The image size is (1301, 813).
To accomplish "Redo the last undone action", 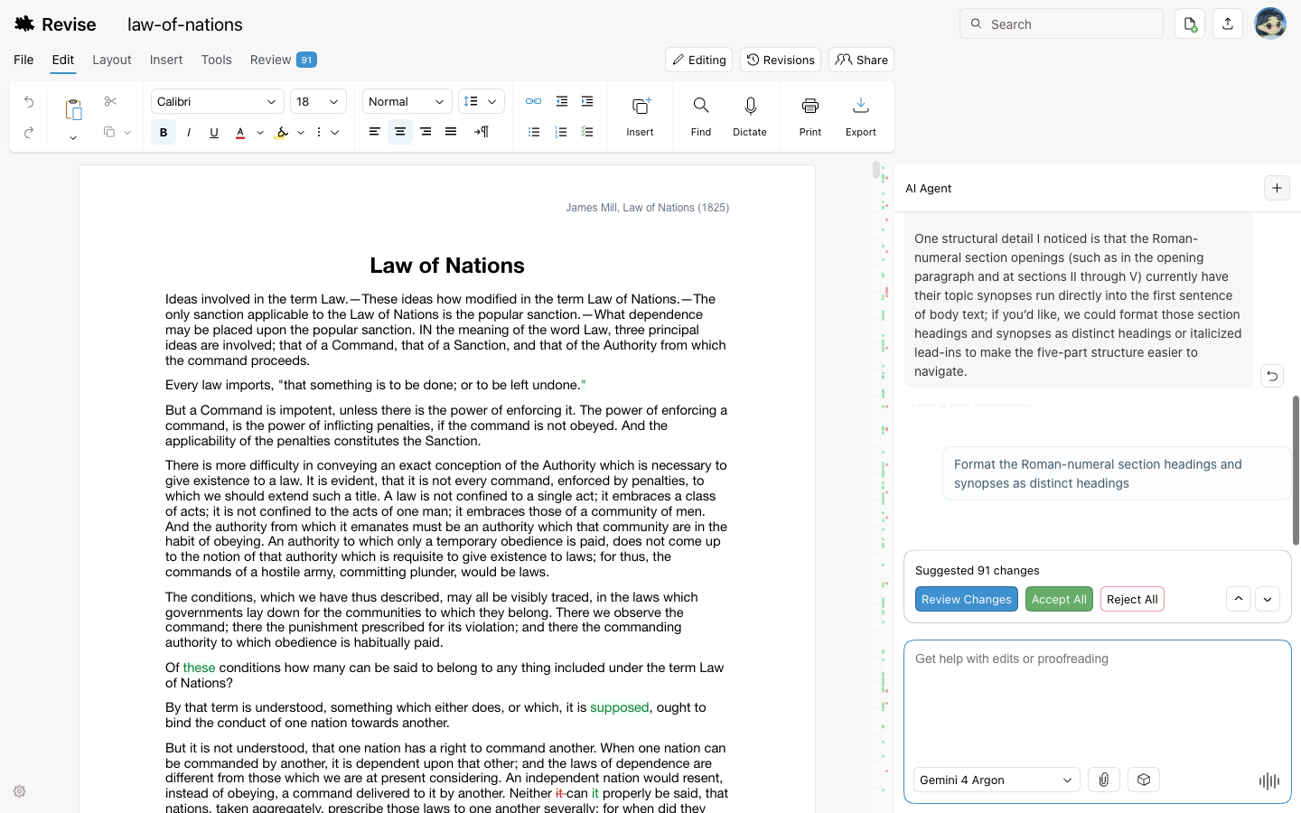I will coord(29,133).
